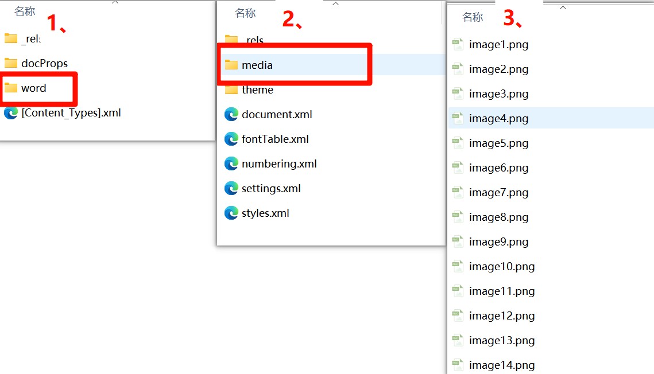This screenshot has width=654, height=374.
Task: Select the highlighted image4.png file
Action: [498, 118]
